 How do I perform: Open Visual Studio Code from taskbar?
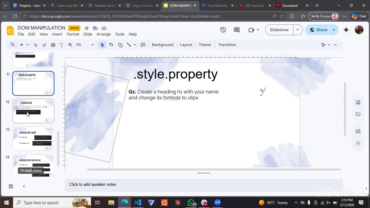click(138, 203)
